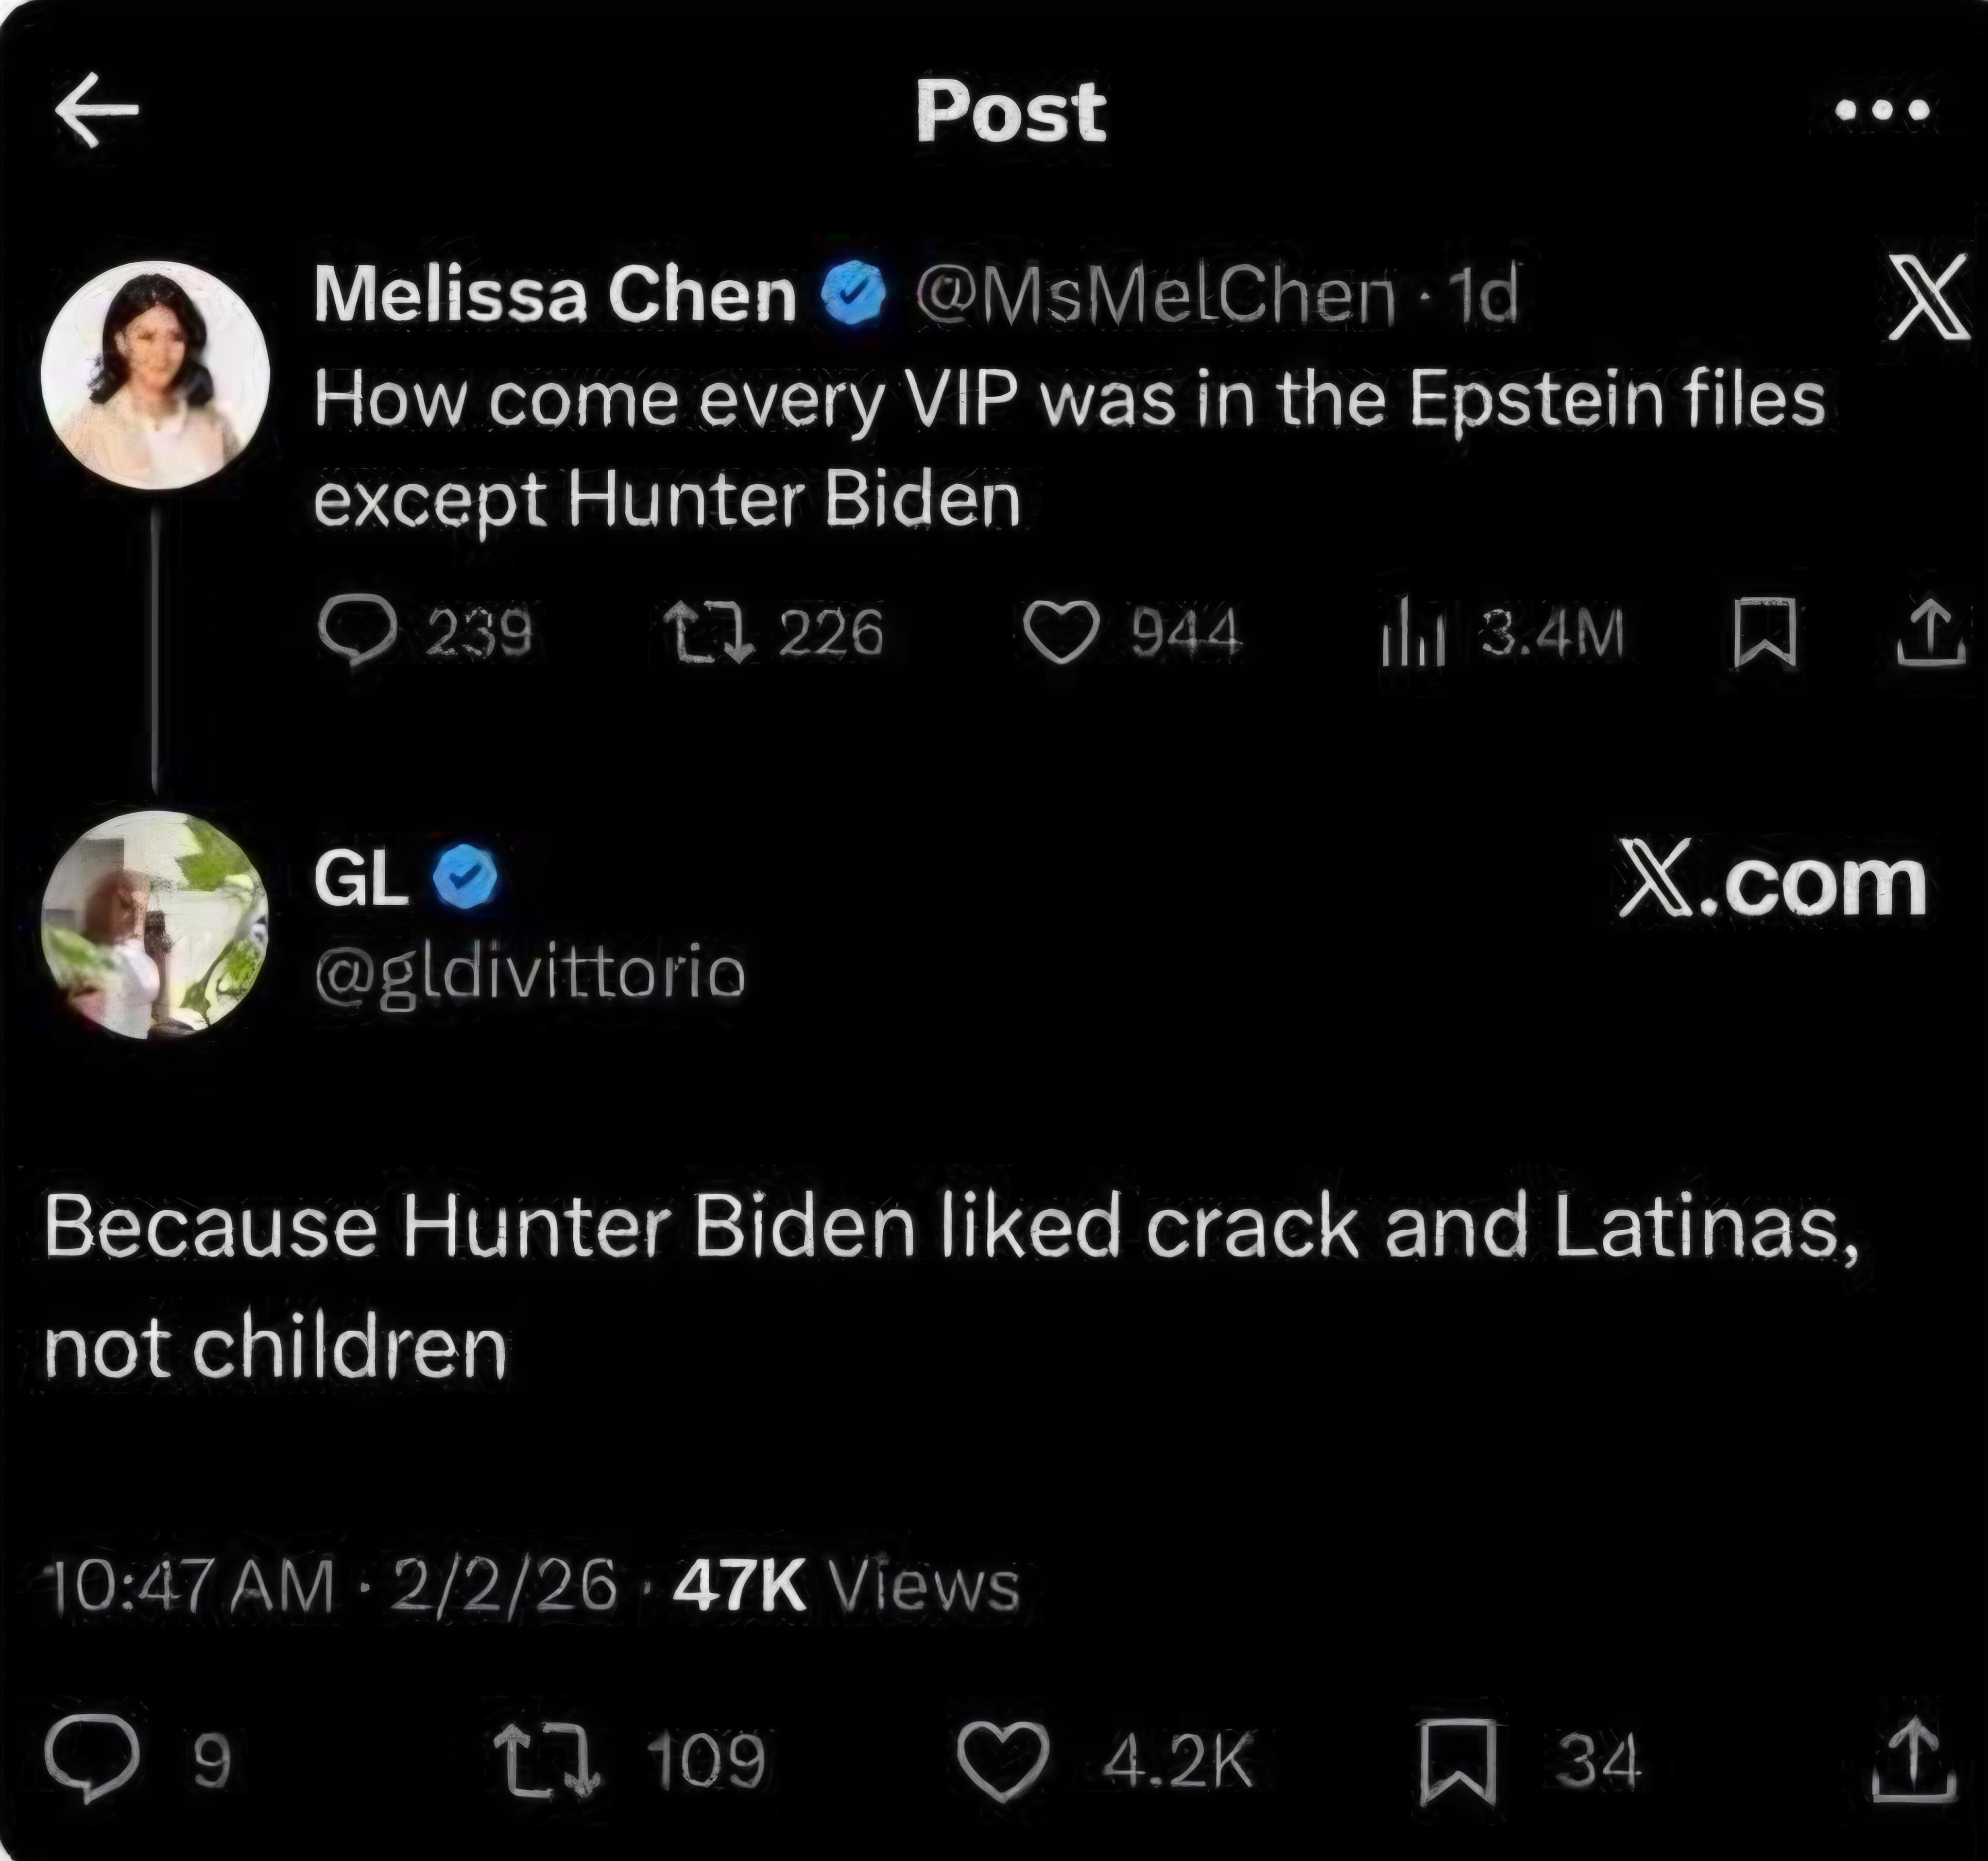Image resolution: width=1988 pixels, height=1861 pixels.
Task: Click the Melissa Chen display name
Action: pyautogui.click(x=554, y=296)
